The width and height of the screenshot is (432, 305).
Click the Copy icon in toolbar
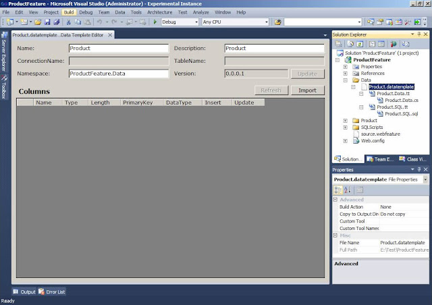pos(78,22)
